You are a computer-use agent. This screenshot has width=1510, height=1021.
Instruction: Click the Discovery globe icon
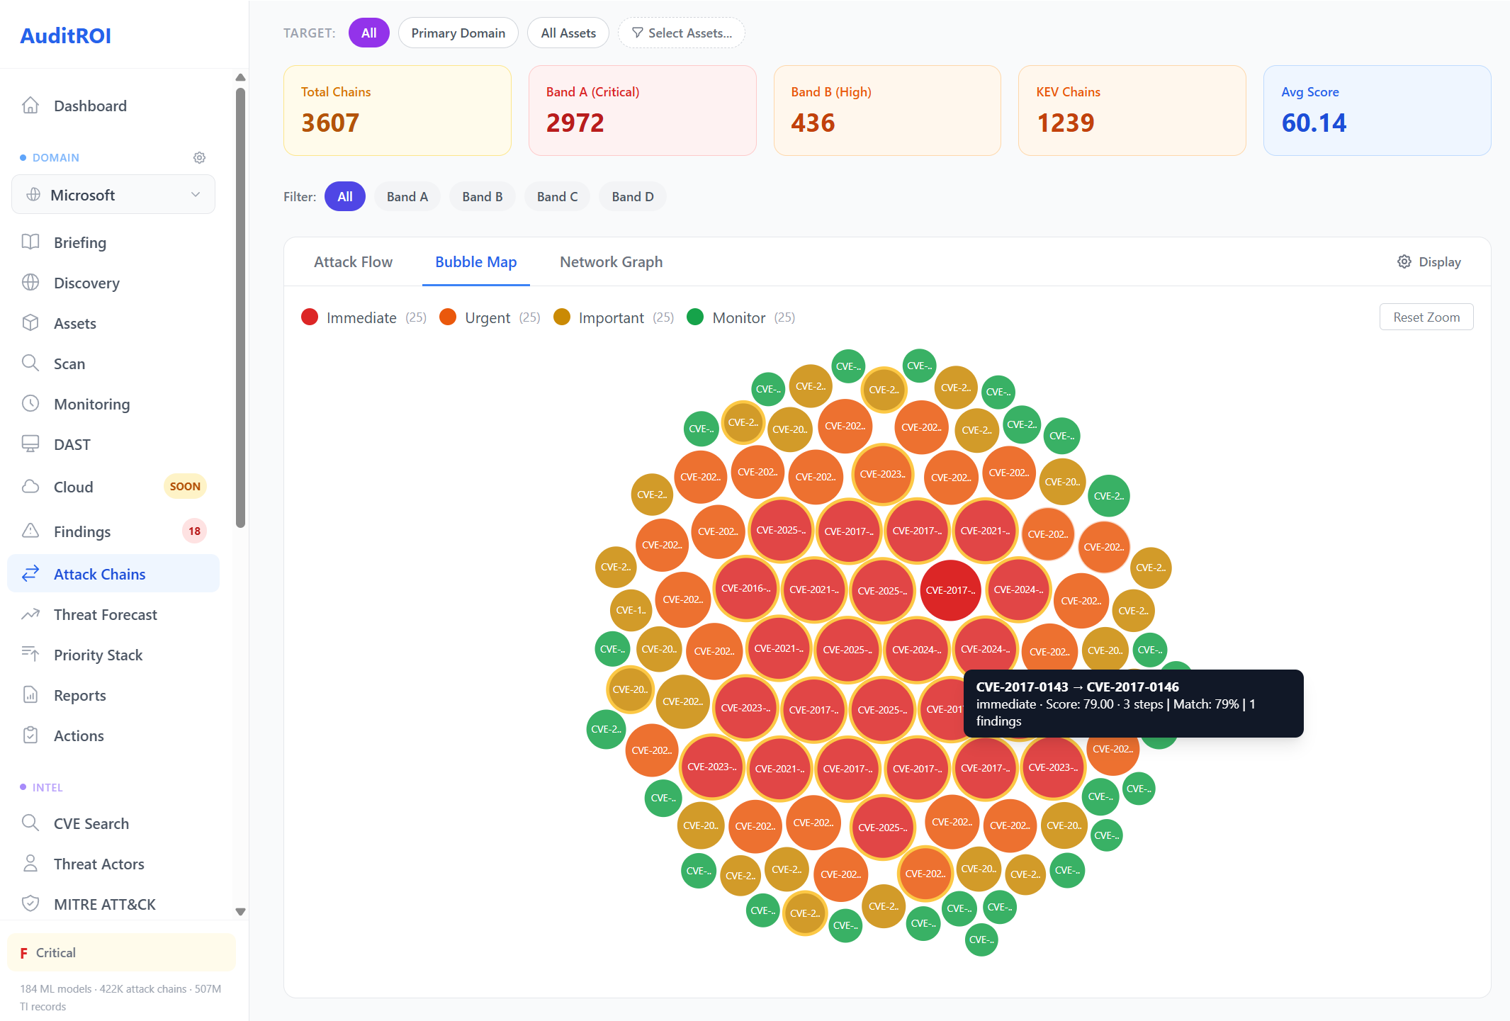pos(30,283)
